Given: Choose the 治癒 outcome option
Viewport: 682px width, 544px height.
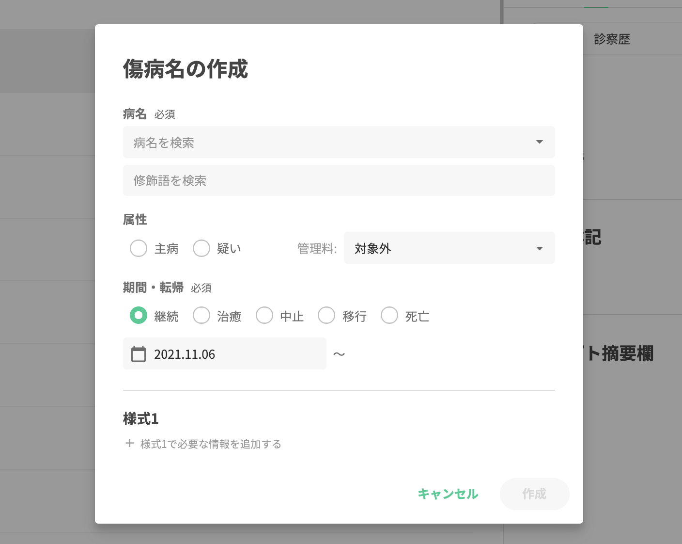Looking at the screenshot, I should 201,316.
